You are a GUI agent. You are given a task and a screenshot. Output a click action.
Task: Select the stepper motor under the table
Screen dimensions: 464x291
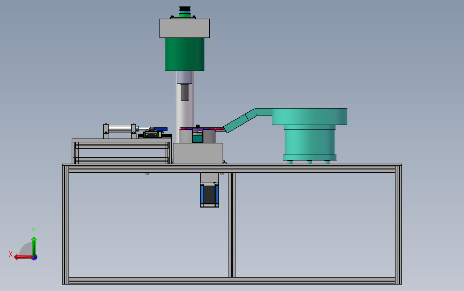(209, 194)
